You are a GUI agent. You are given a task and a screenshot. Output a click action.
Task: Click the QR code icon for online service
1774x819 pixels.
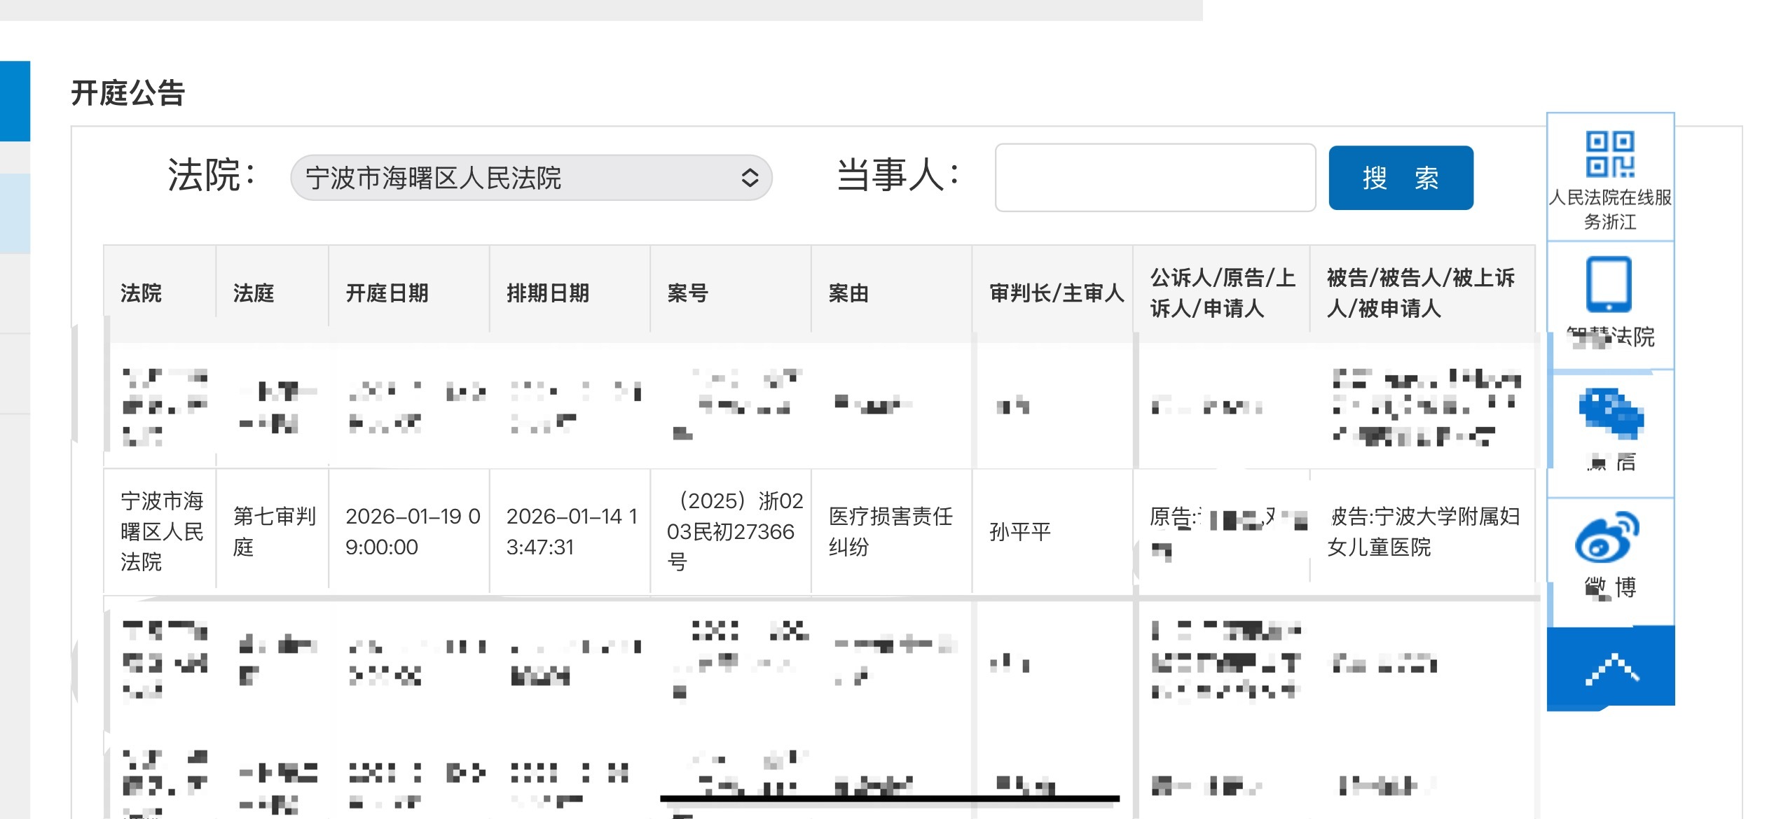pyautogui.click(x=1609, y=153)
